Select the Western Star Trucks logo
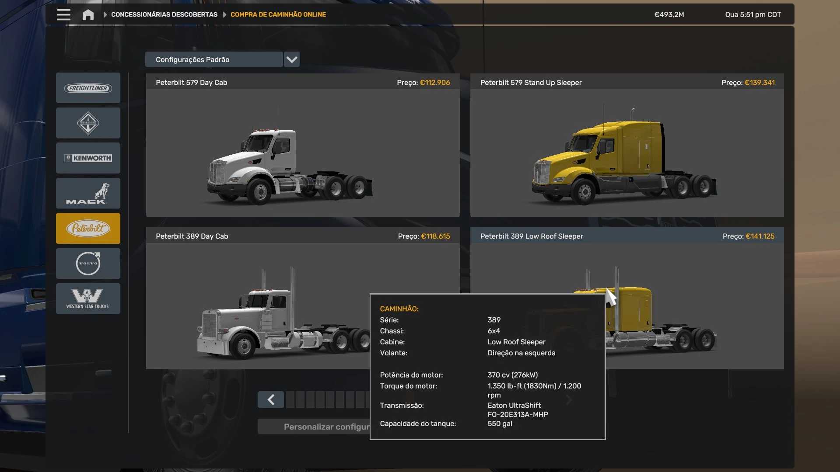Viewport: 840px width, 472px height. pyautogui.click(x=88, y=298)
